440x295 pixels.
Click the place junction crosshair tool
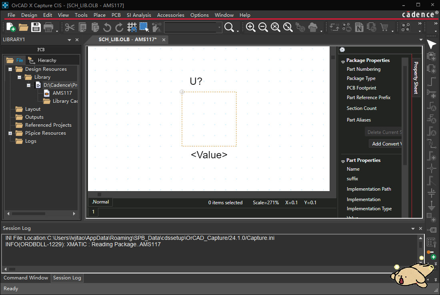tap(431, 168)
